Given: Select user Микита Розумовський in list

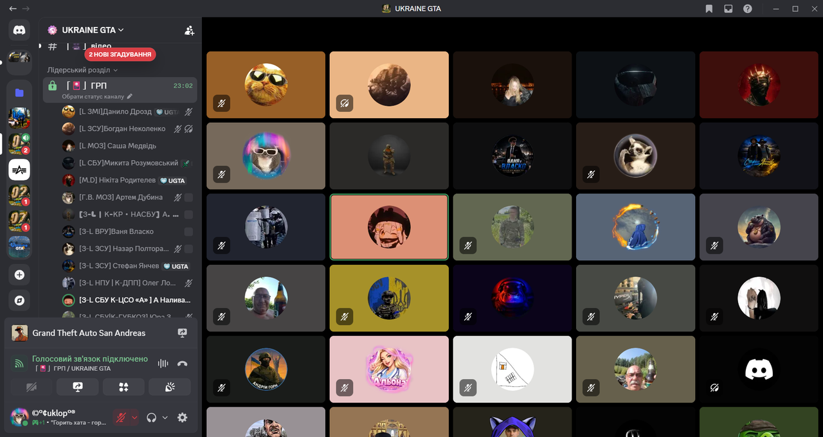Looking at the screenshot, I should (127, 163).
